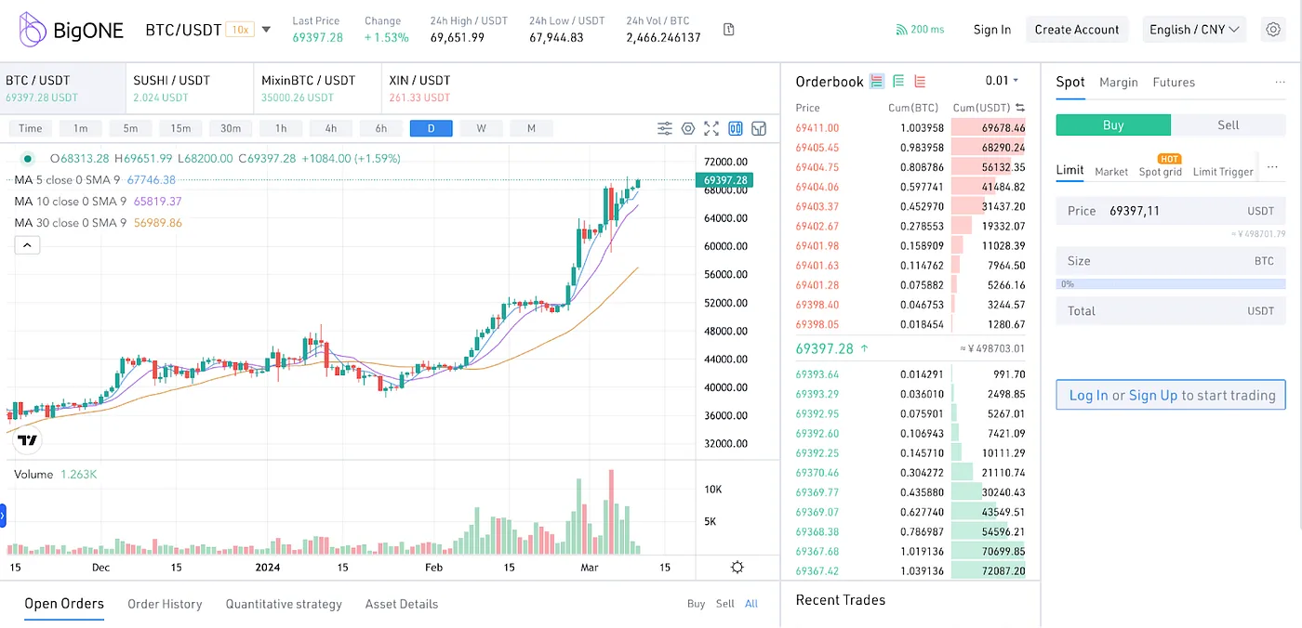This screenshot has height=628, width=1302.
Task: Switch to MixinBTC / USDT pair tab
Action: tap(318, 88)
